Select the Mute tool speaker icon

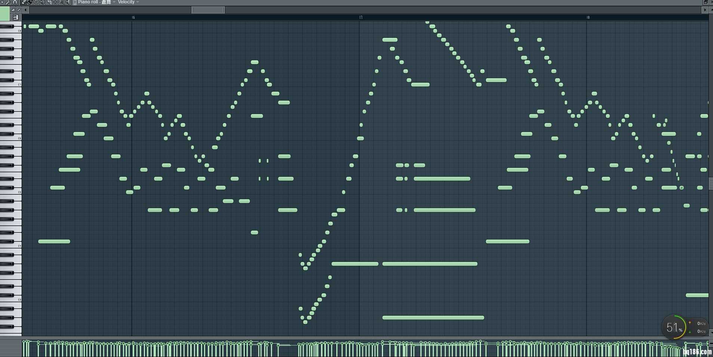coord(43,2)
